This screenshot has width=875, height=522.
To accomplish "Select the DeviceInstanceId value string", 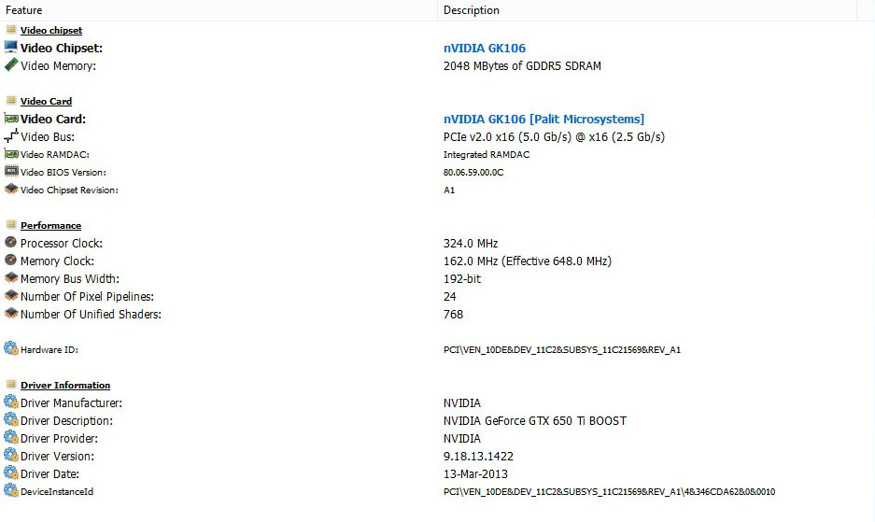I will 610,492.
